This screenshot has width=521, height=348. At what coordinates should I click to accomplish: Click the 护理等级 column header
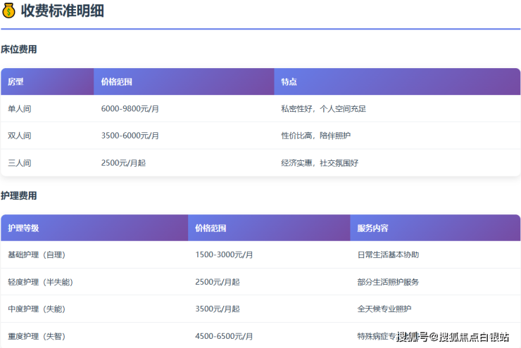23,228
